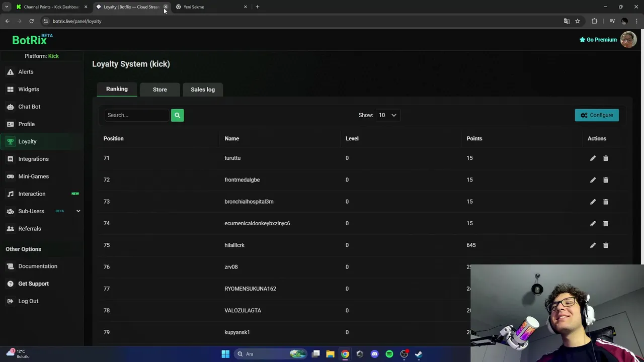Bookmark this page with the star icon
This screenshot has width=644, height=362.
coord(578,21)
